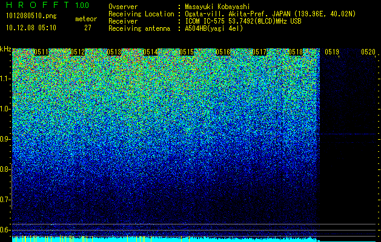This screenshot has height=242, width=381.
Task: Click the A504HB(yagi 4el) antenna text
Action: click(x=214, y=28)
